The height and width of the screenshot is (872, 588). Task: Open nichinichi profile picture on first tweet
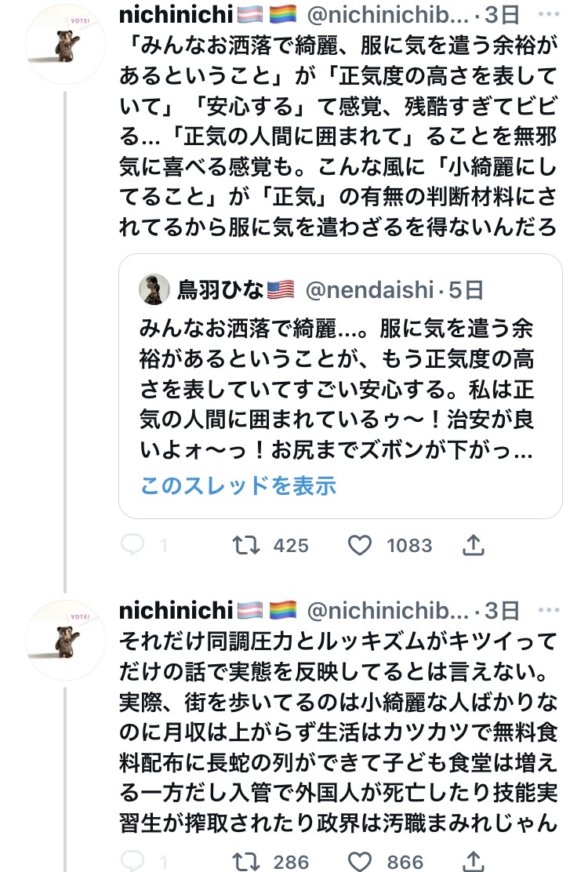(65, 45)
